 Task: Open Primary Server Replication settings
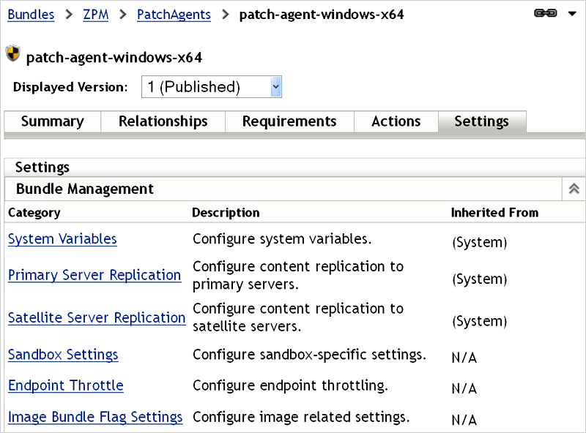point(94,275)
